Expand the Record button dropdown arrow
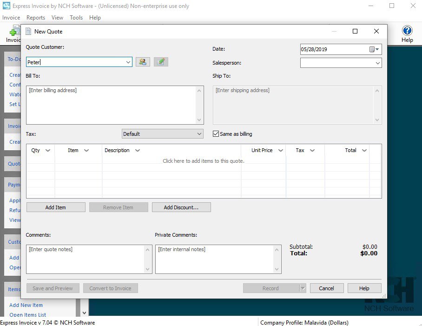This screenshot has height=326, width=422. pos(302,288)
